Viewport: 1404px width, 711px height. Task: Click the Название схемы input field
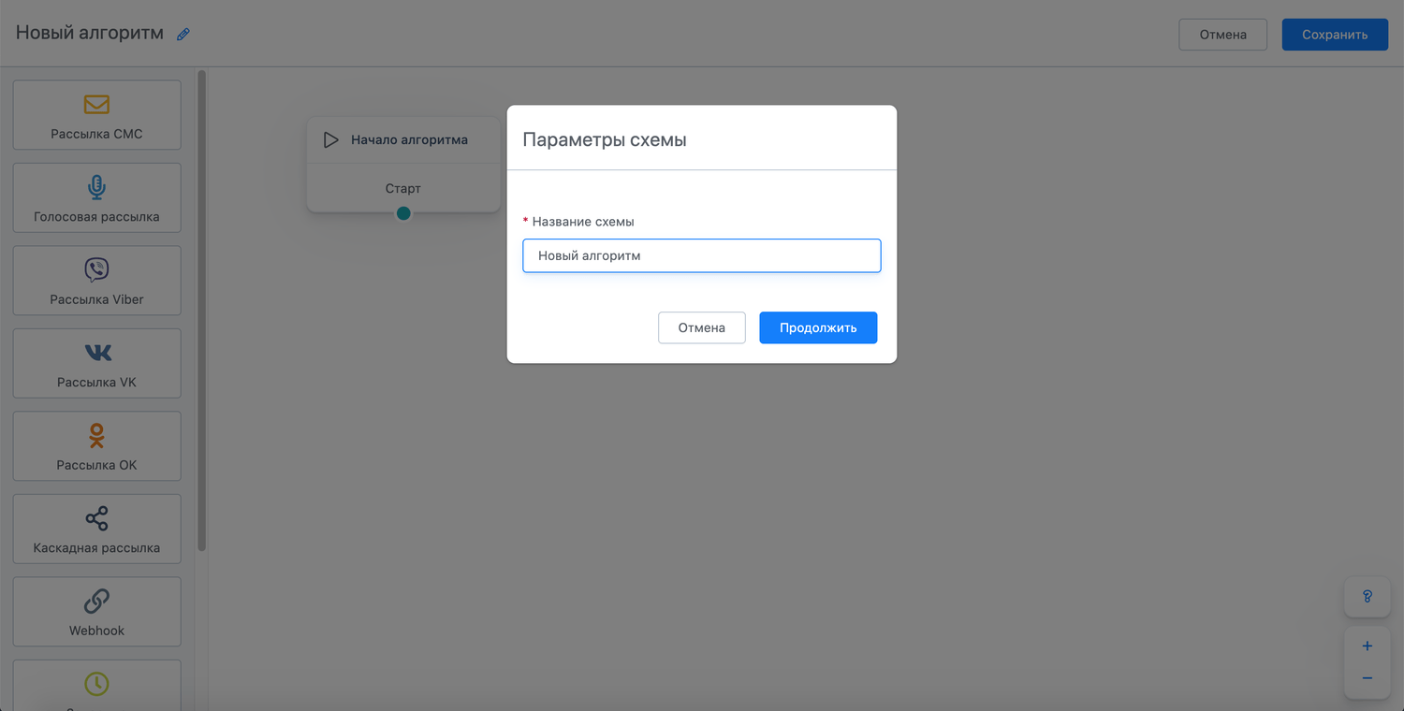coord(701,255)
